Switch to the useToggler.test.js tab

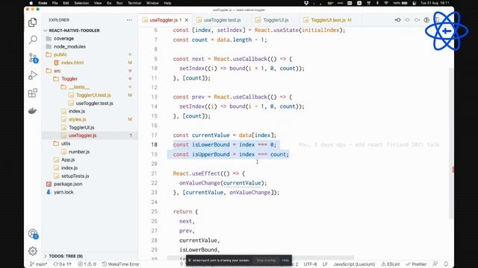pos(222,20)
